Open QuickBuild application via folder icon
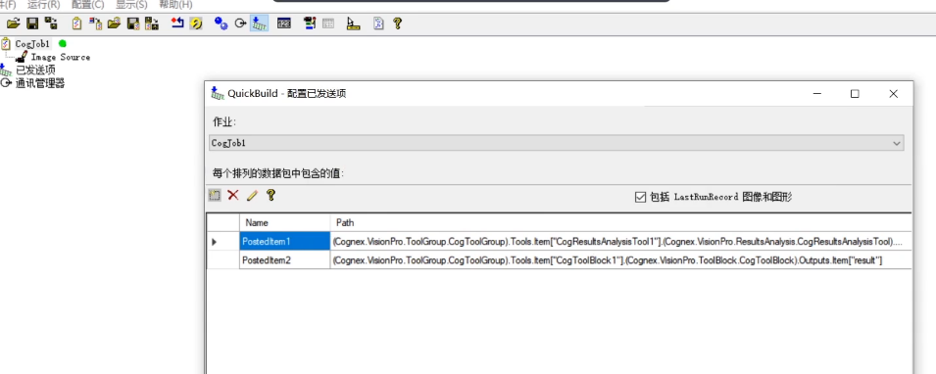This screenshot has width=936, height=374. (13, 23)
